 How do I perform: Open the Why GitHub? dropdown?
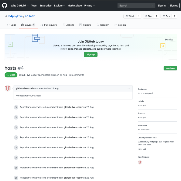19,6
